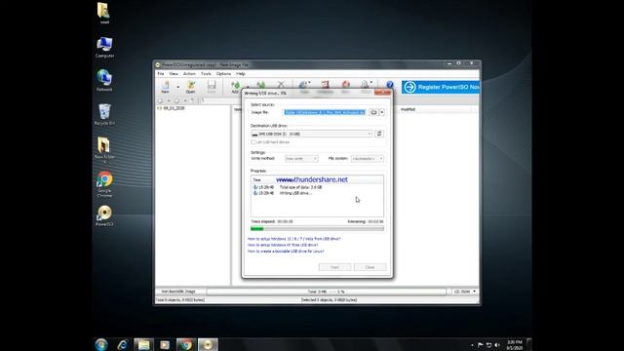Click the volume speaker tray icon
Viewport: 624px width, 351px height.
(x=496, y=345)
